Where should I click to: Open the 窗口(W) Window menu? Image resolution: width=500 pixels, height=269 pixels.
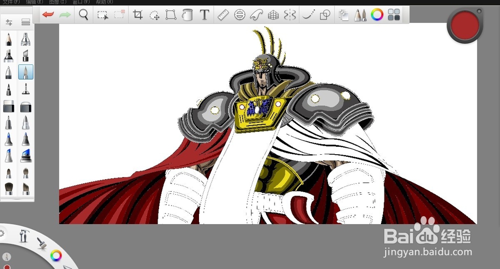click(81, 2)
